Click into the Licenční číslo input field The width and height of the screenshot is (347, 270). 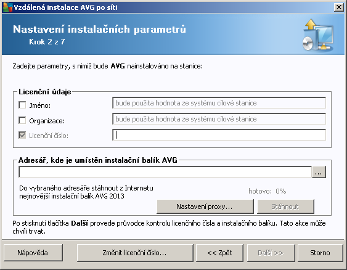[219, 135]
